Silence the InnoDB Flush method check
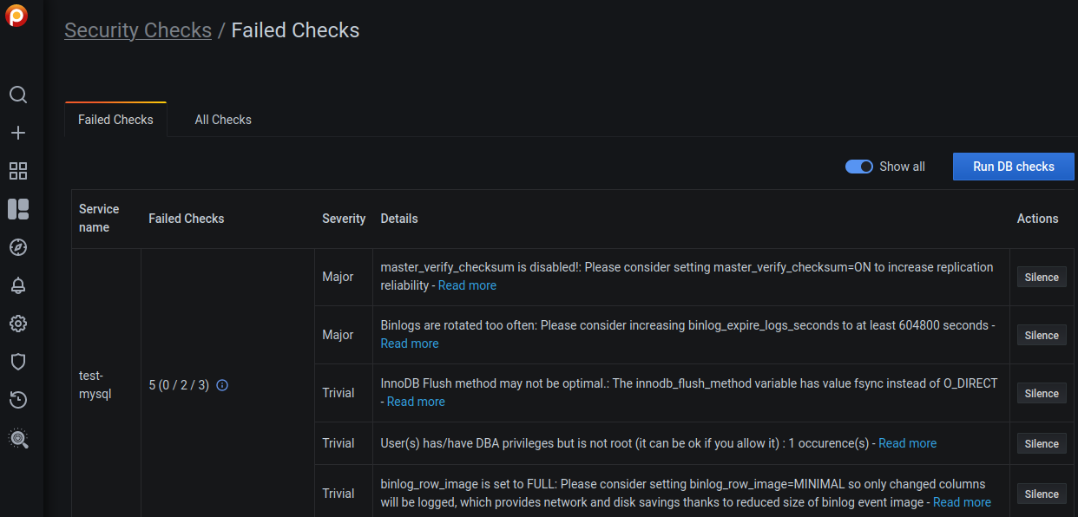 1041,393
